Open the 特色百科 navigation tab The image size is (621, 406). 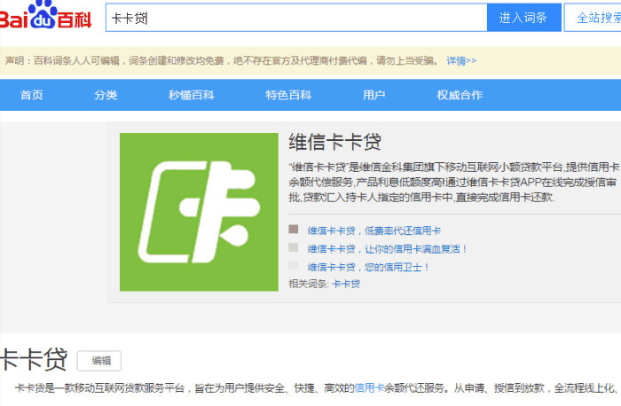[x=288, y=95]
